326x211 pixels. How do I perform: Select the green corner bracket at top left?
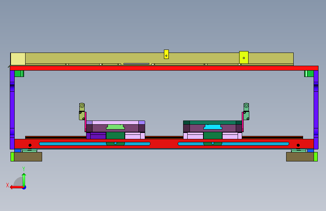tap(19, 74)
